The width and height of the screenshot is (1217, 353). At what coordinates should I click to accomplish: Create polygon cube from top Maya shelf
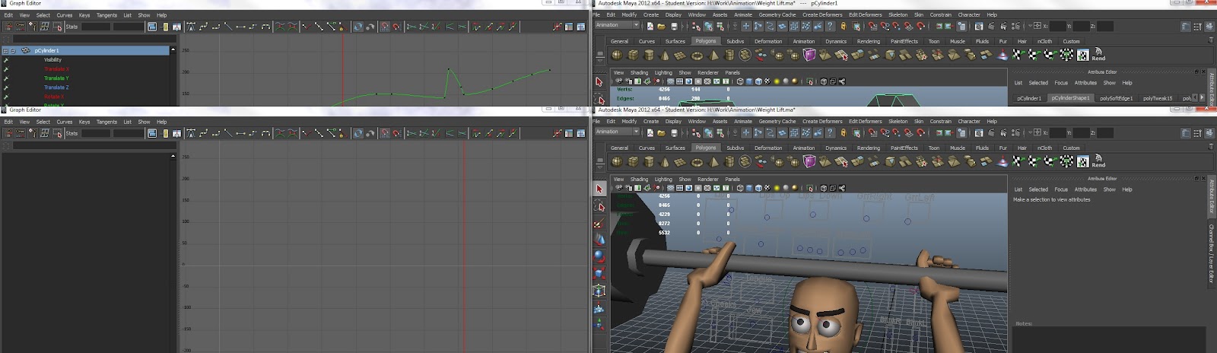pos(633,55)
